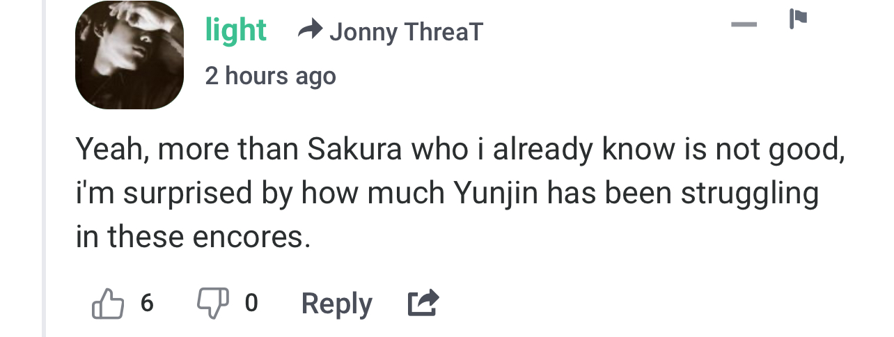Click the word 'struggling' in comment text
The image size is (894, 337).
point(748,194)
